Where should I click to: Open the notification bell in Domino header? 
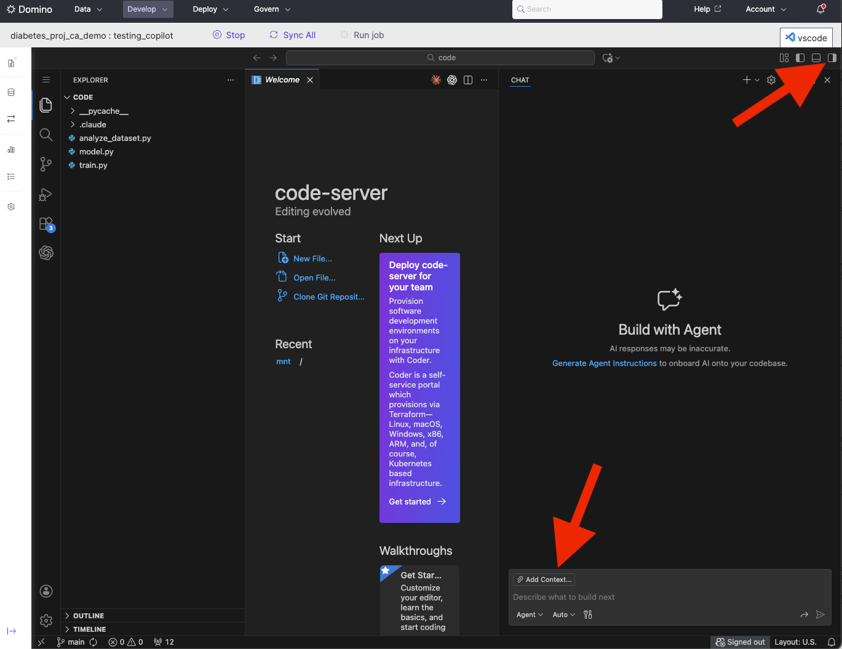(x=820, y=9)
